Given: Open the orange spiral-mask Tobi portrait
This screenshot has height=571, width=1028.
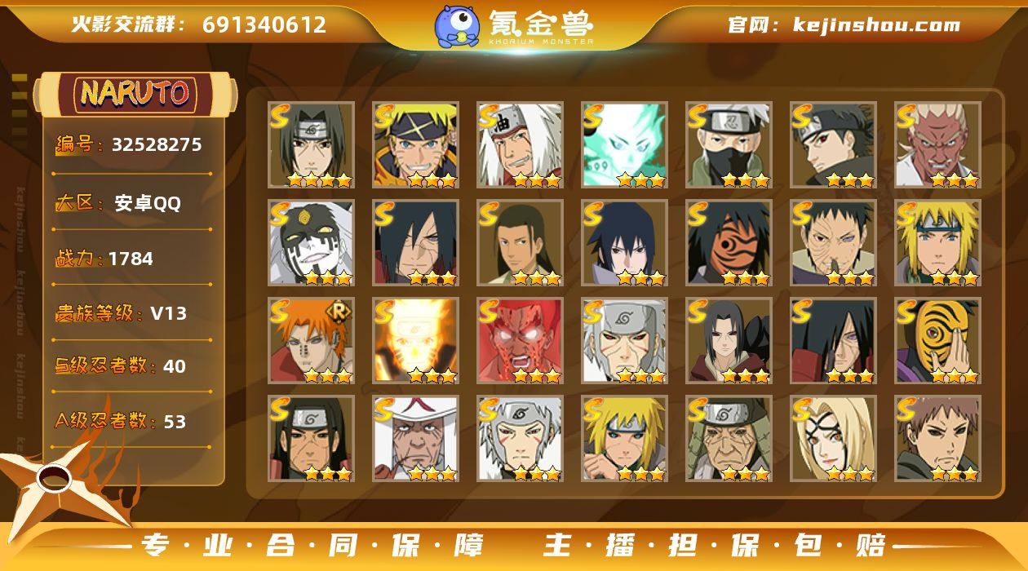Looking at the screenshot, I should coord(938,341).
